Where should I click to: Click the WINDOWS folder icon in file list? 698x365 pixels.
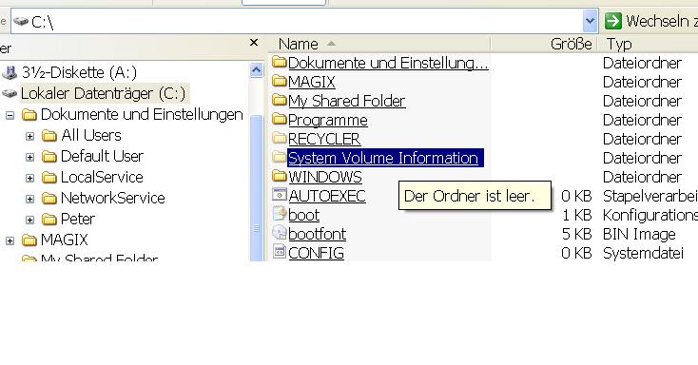coord(280,177)
